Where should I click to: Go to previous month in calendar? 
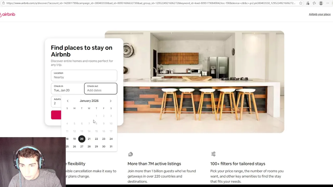pos(68,101)
